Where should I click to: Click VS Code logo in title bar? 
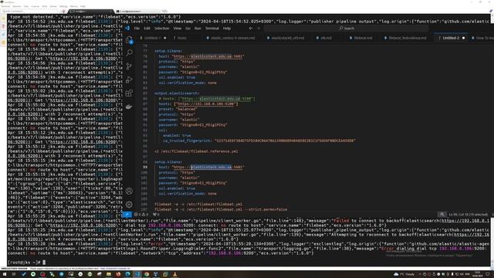[x=127, y=28]
